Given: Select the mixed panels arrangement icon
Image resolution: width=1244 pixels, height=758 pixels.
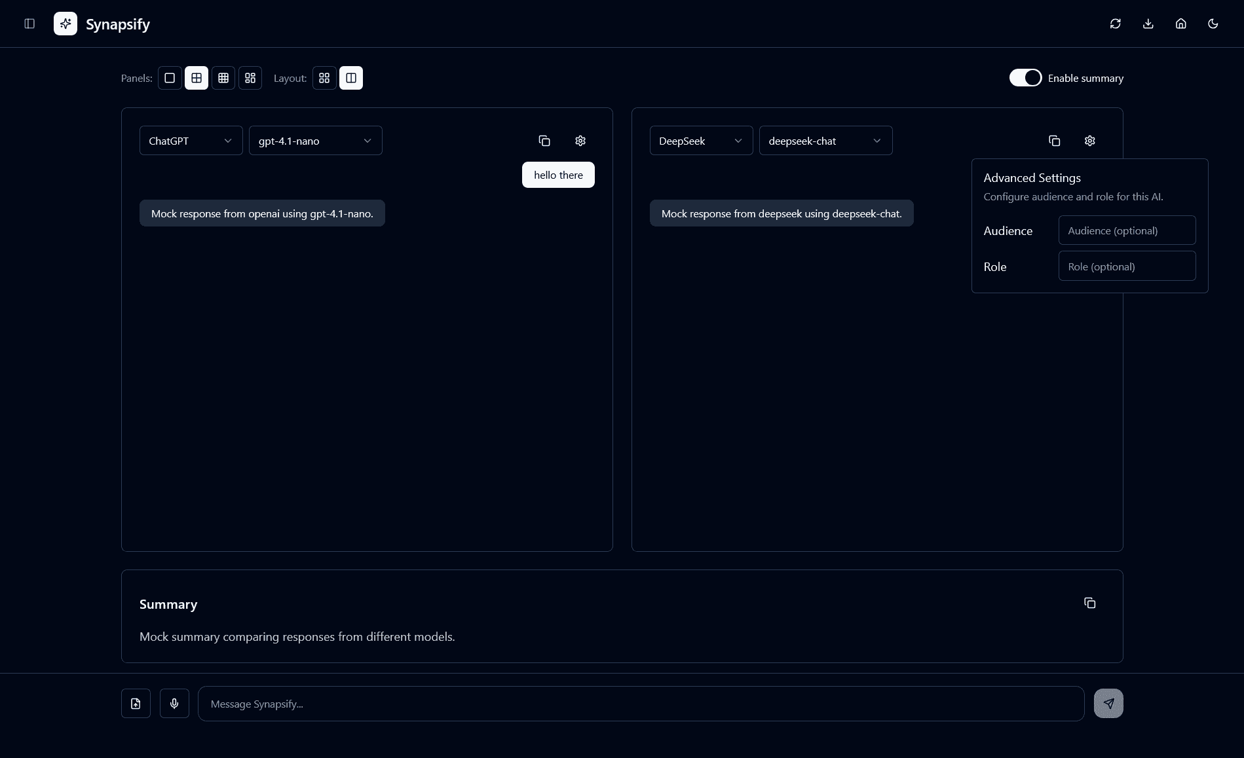Looking at the screenshot, I should pyautogui.click(x=250, y=77).
